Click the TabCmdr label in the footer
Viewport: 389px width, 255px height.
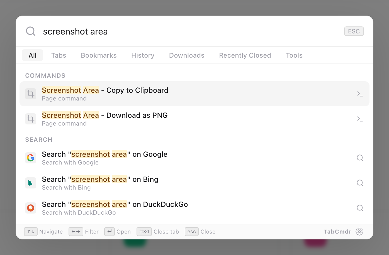pos(337,232)
